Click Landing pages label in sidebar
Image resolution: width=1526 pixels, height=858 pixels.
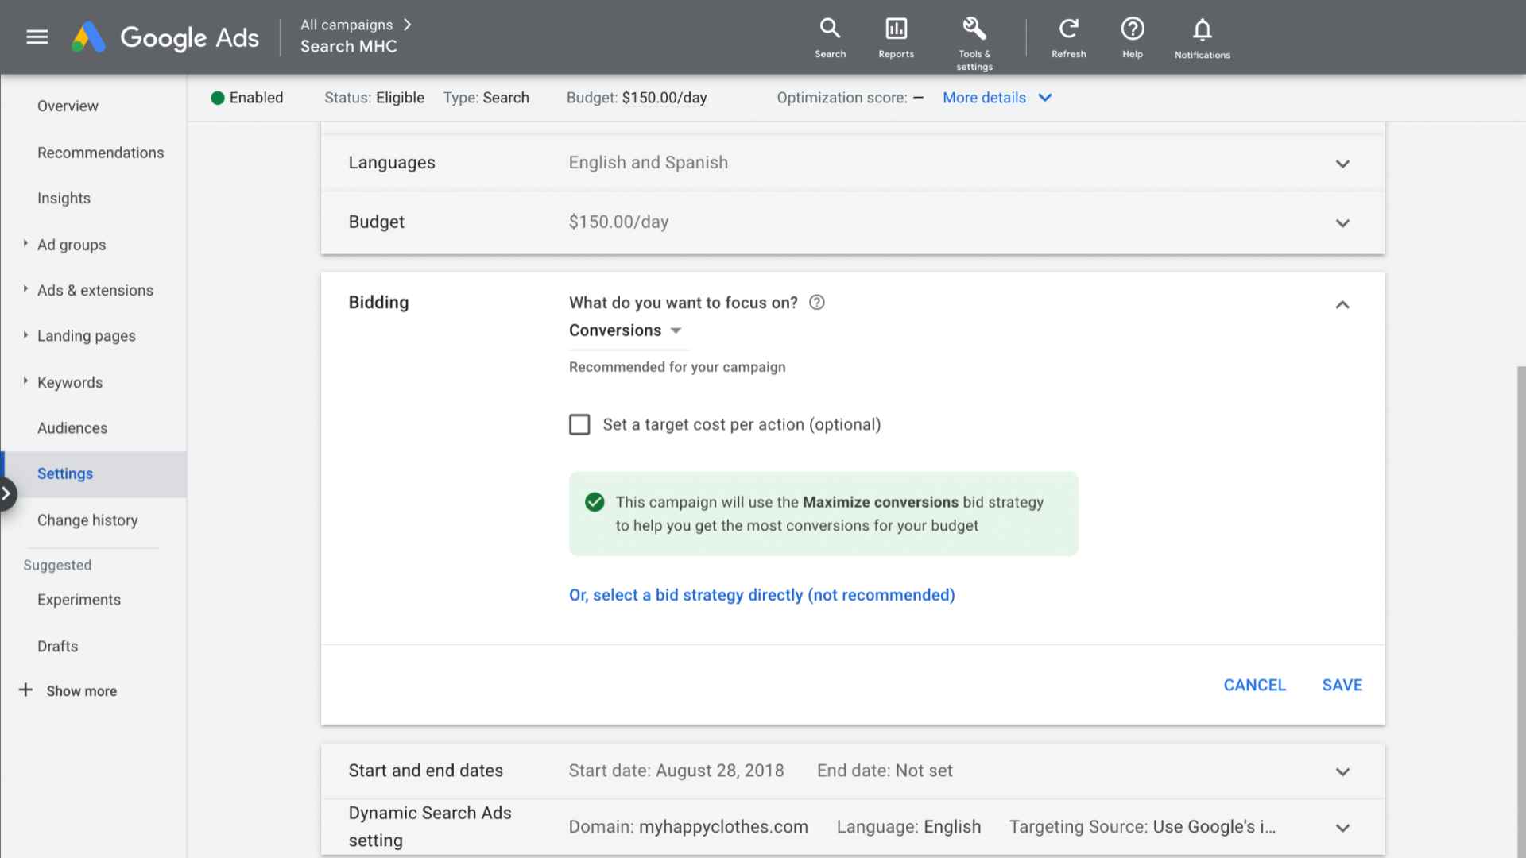[x=87, y=336]
